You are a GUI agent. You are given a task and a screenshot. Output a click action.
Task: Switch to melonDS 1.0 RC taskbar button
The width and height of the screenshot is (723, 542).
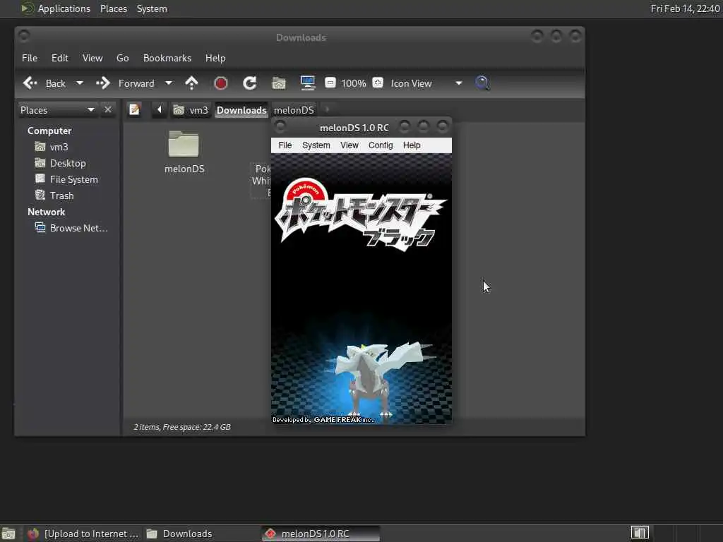[321, 534]
